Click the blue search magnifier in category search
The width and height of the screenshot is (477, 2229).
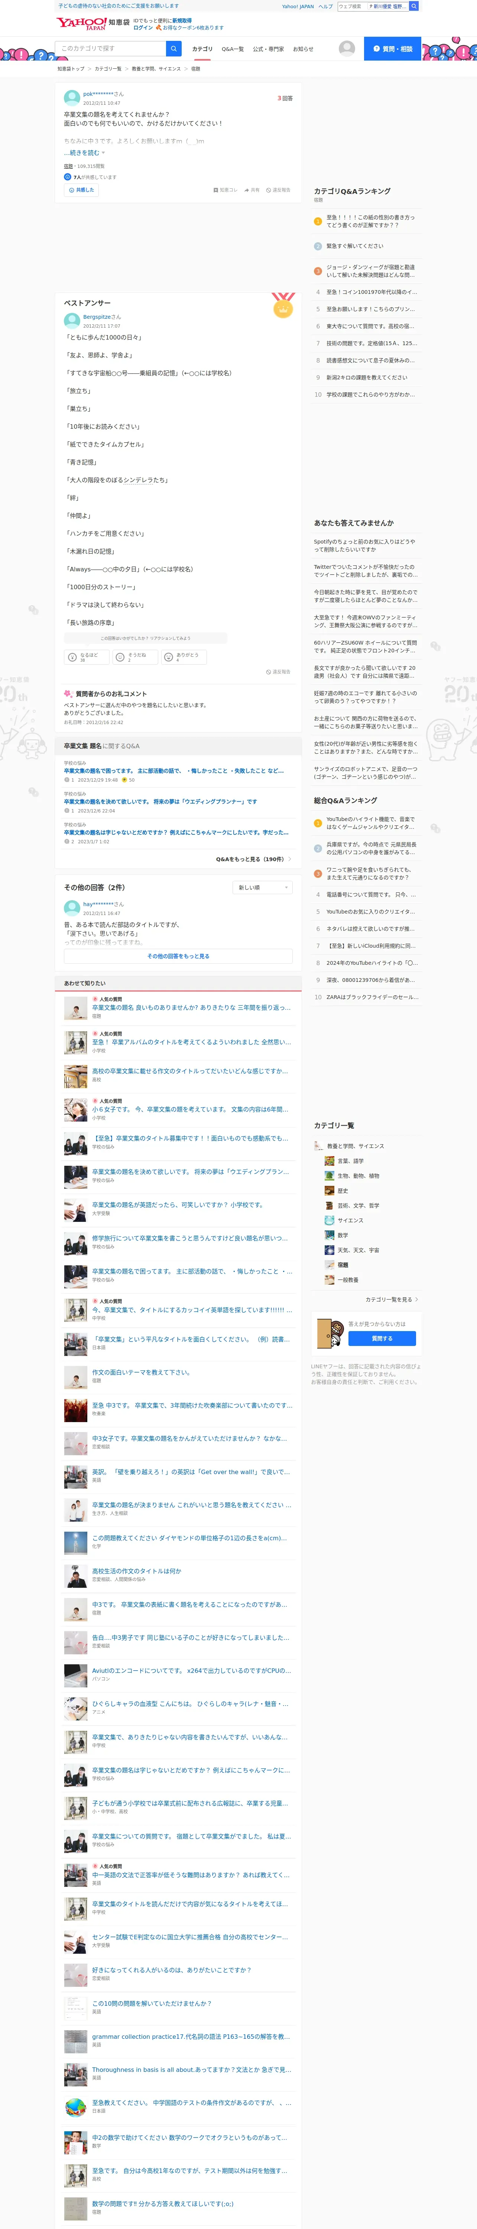pos(174,48)
